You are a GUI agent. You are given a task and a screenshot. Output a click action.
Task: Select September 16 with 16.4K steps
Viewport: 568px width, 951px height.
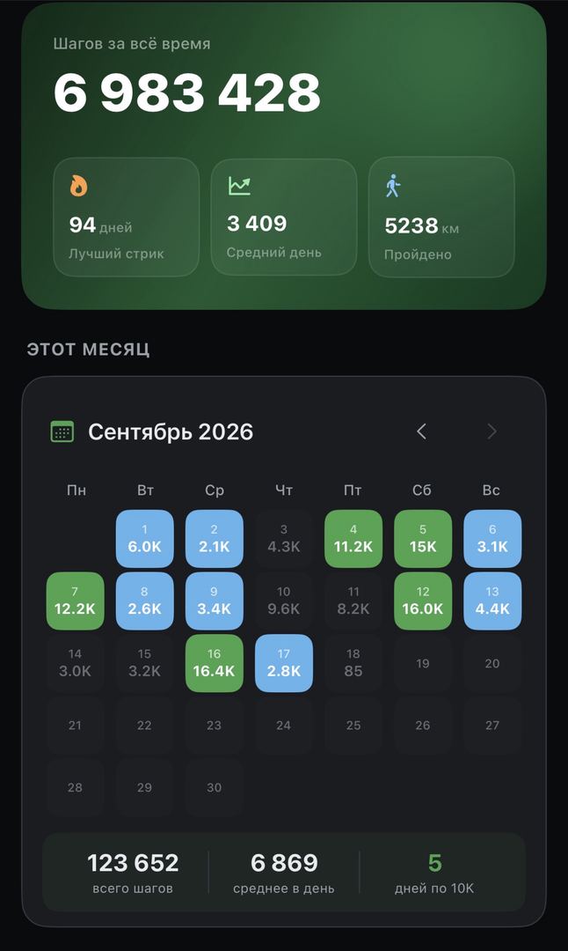coord(215,663)
